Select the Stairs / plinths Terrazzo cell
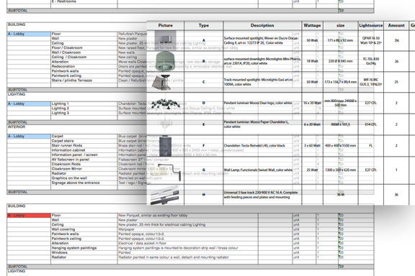415x276 pixels. (84, 80)
